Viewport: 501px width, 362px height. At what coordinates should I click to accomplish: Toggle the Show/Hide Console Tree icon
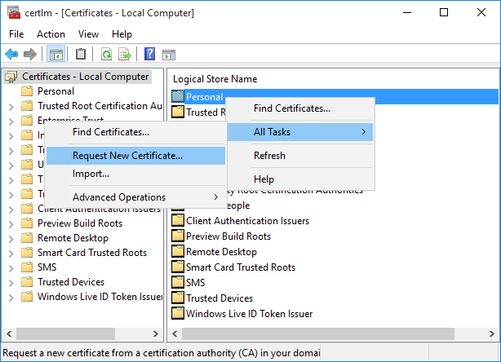point(56,55)
